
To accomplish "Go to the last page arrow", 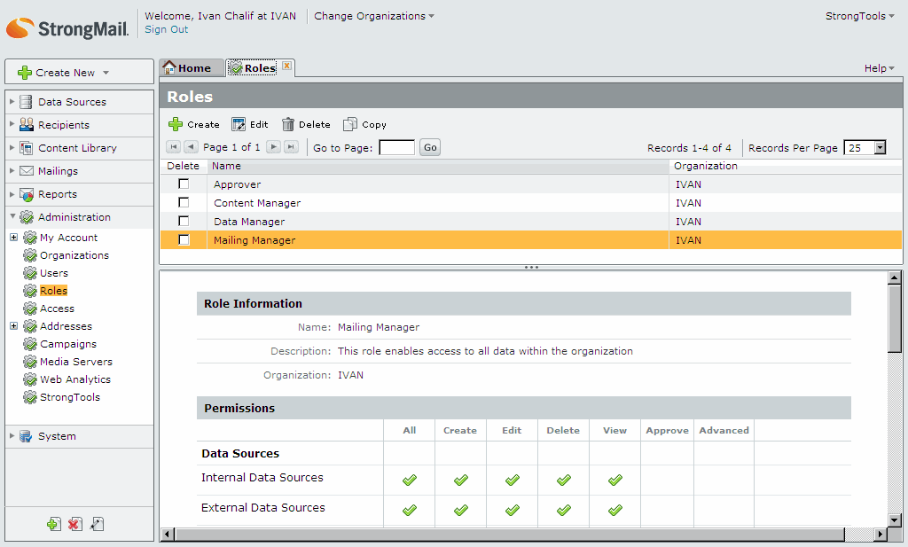I will (291, 147).
